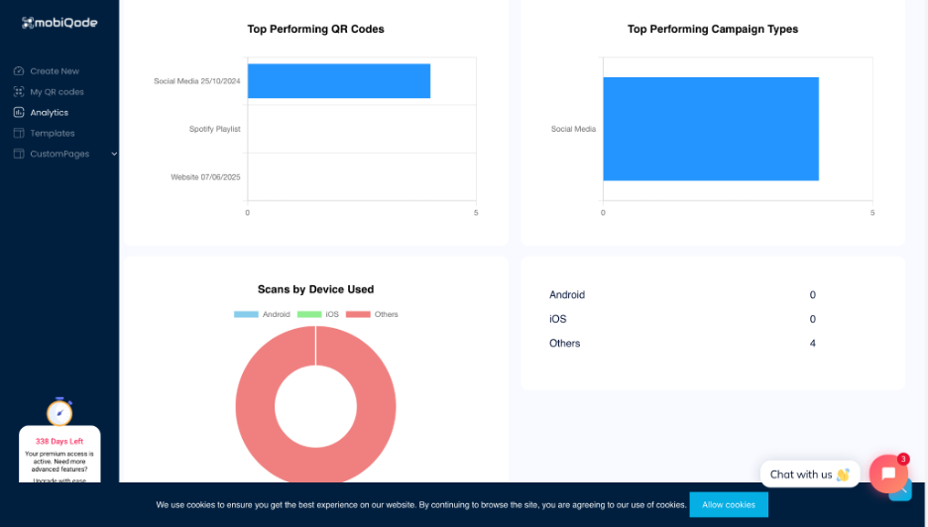This screenshot has height=527, width=928.
Task: Click the Analytics chart icon in sidebar
Action: (x=19, y=113)
